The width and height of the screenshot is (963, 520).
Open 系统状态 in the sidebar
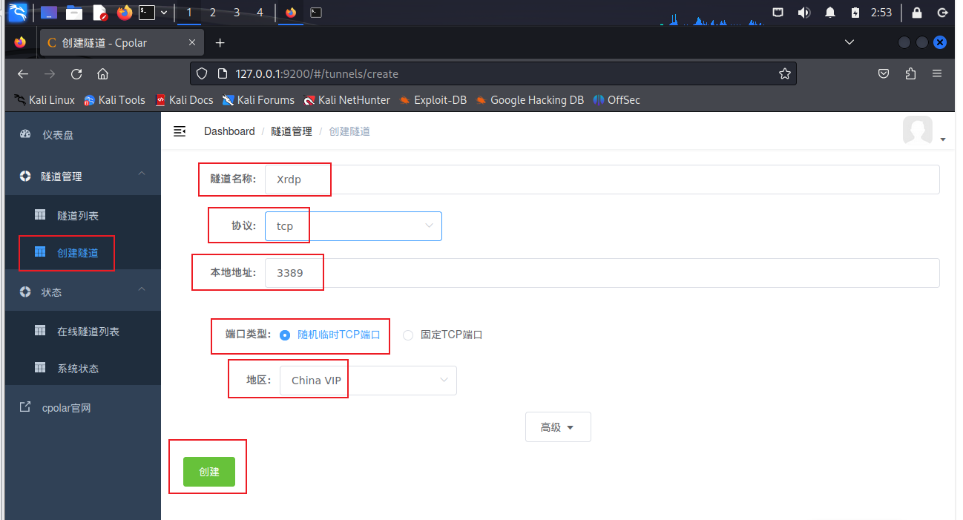[82, 369]
